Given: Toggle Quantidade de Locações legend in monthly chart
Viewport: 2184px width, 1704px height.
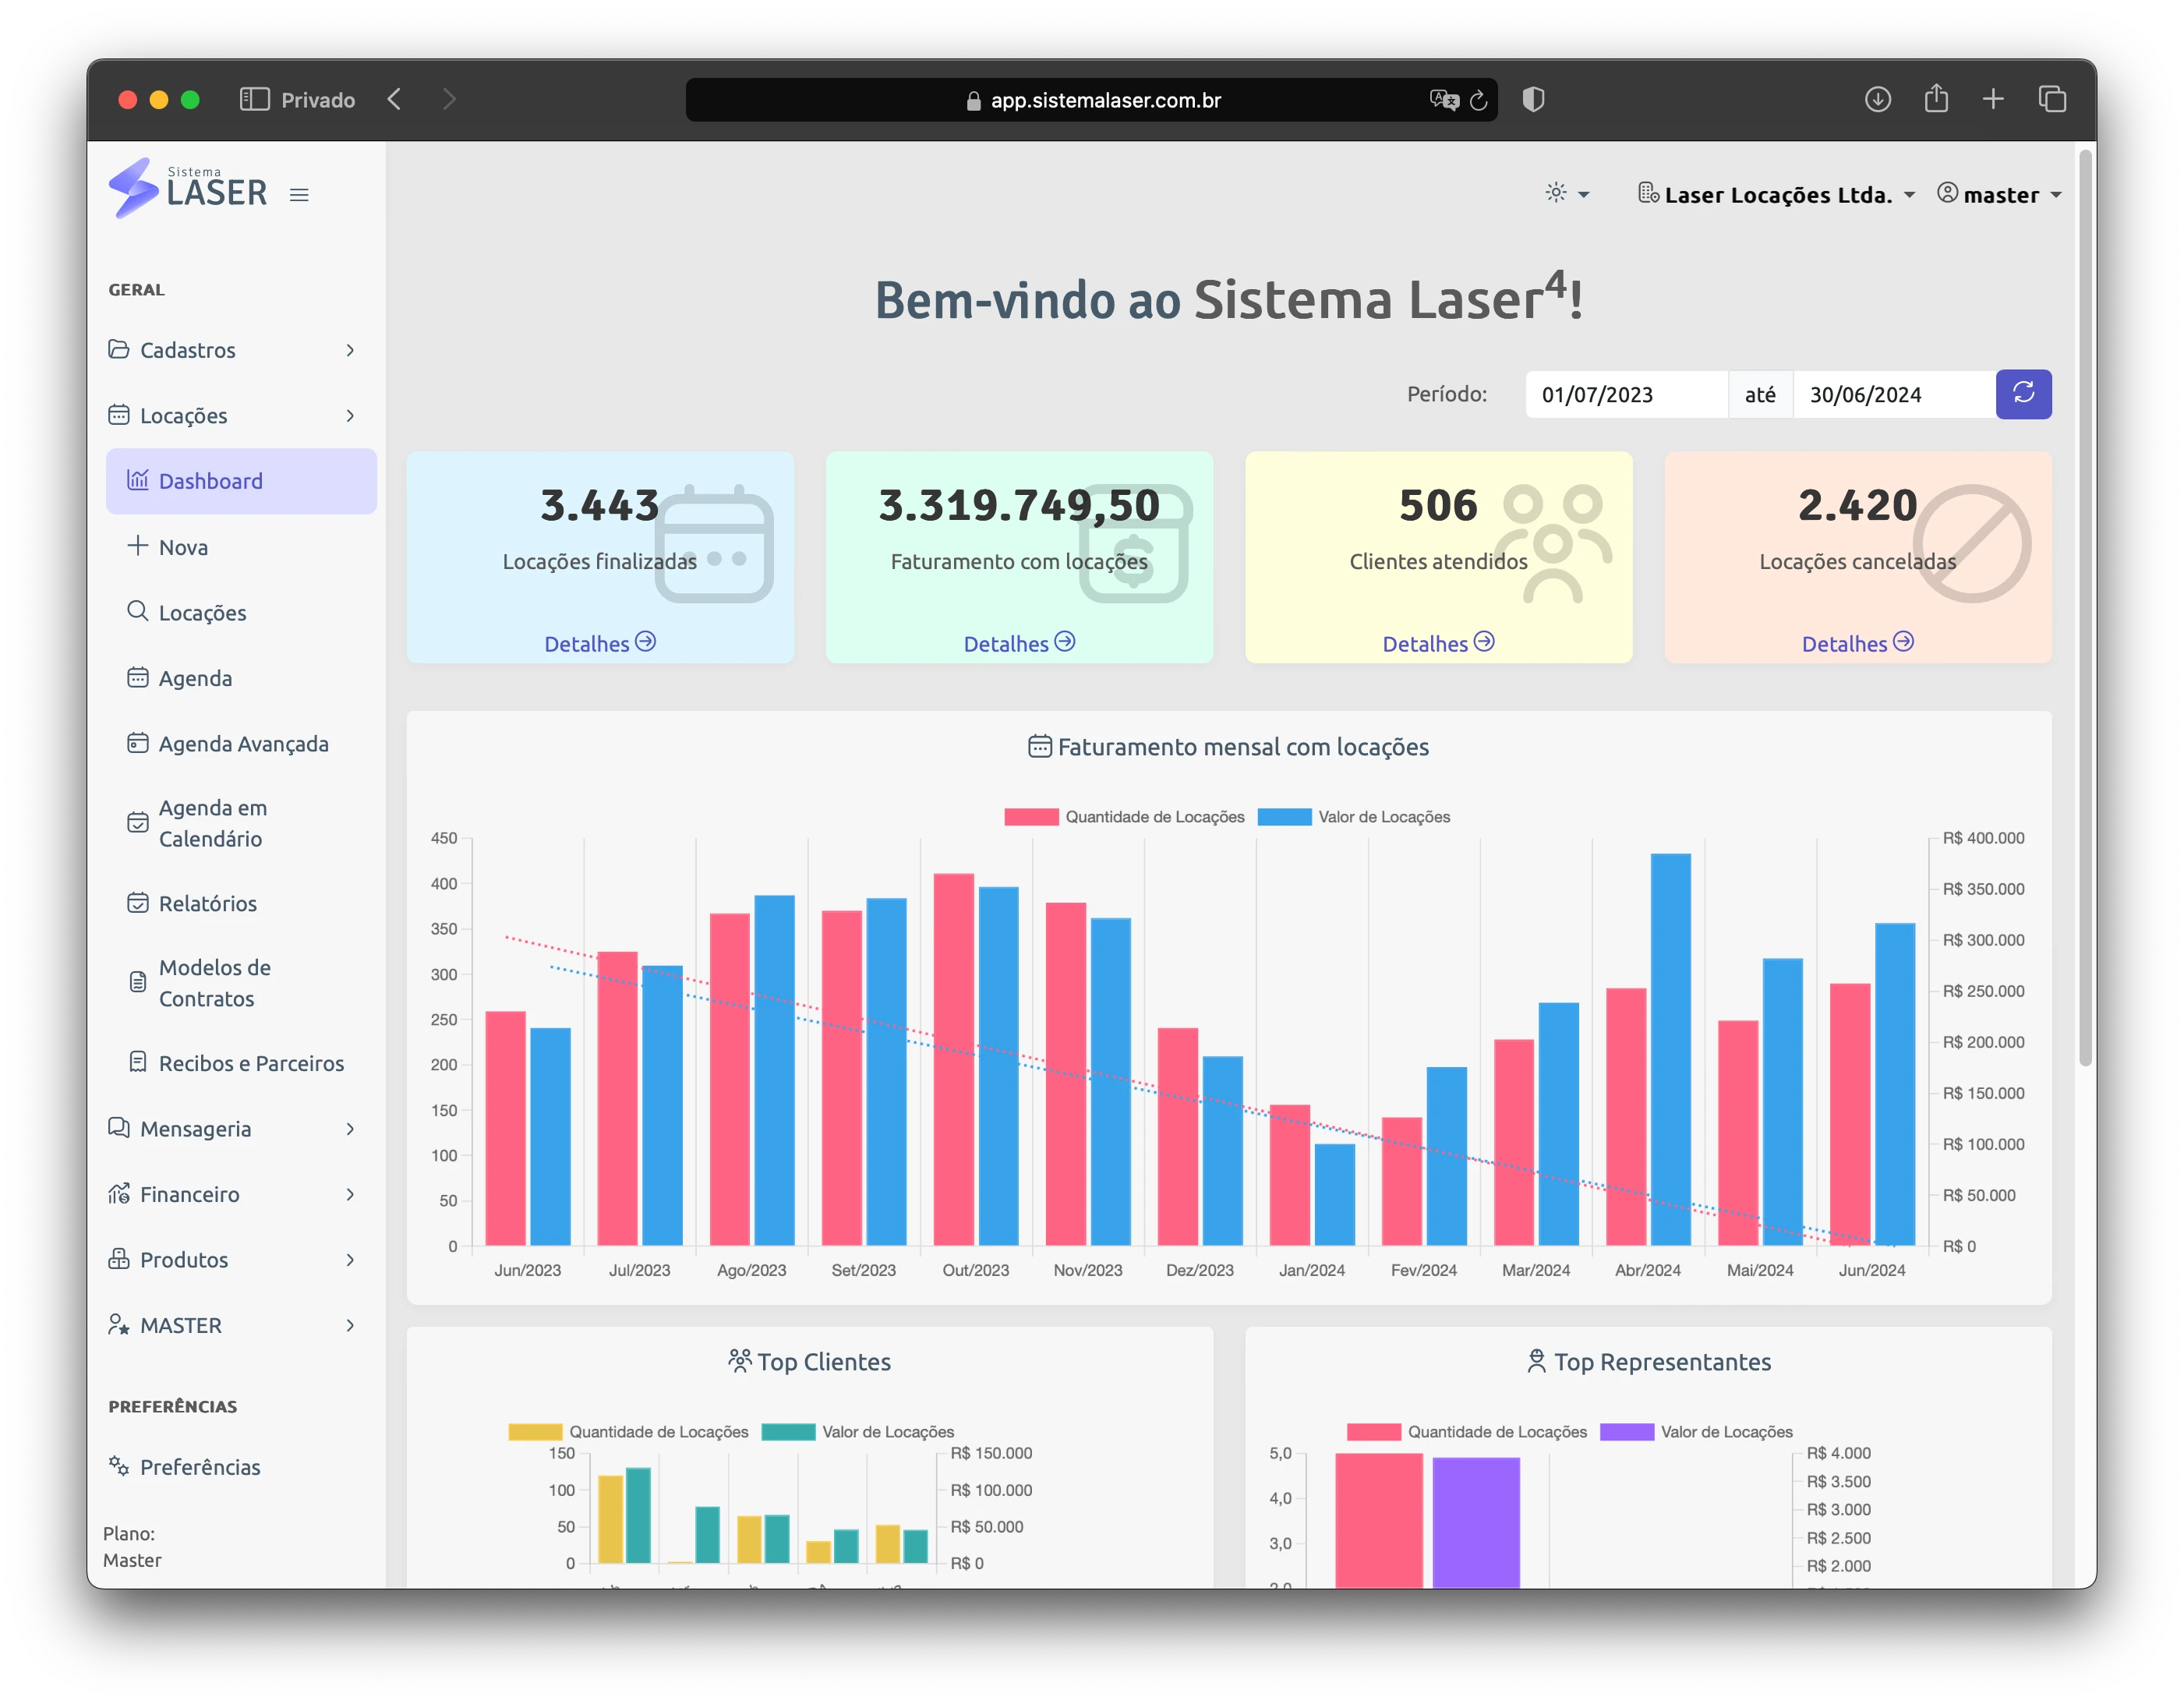Looking at the screenshot, I should click(1124, 817).
